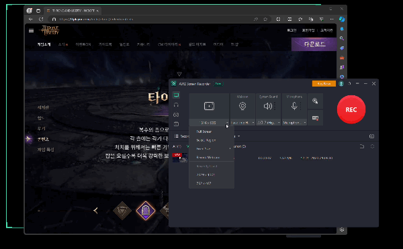This screenshot has width=403, height=249.
Task: Click the 회원가입 sign-up link
Action: [x=308, y=30]
